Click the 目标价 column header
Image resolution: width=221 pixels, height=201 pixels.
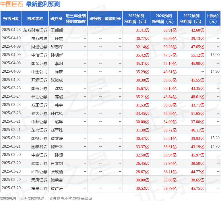pyautogui.click(x=213, y=19)
